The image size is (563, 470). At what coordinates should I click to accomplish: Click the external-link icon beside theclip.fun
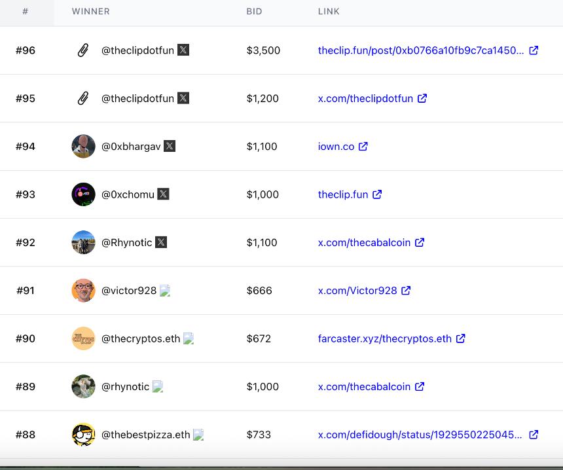tap(377, 194)
